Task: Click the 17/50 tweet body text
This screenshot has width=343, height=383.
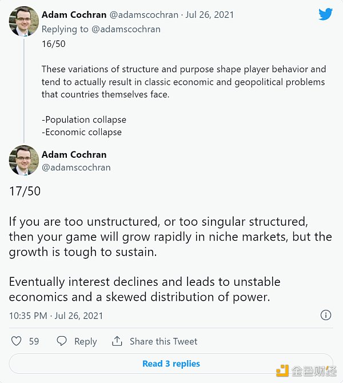Action: (170, 237)
